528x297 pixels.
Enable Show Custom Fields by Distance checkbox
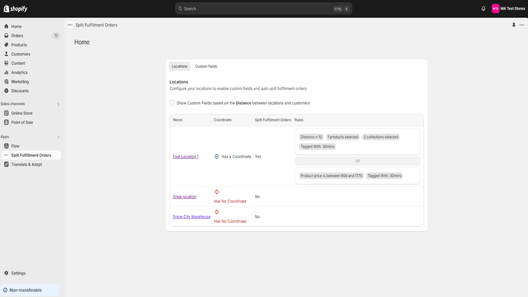tap(172, 103)
